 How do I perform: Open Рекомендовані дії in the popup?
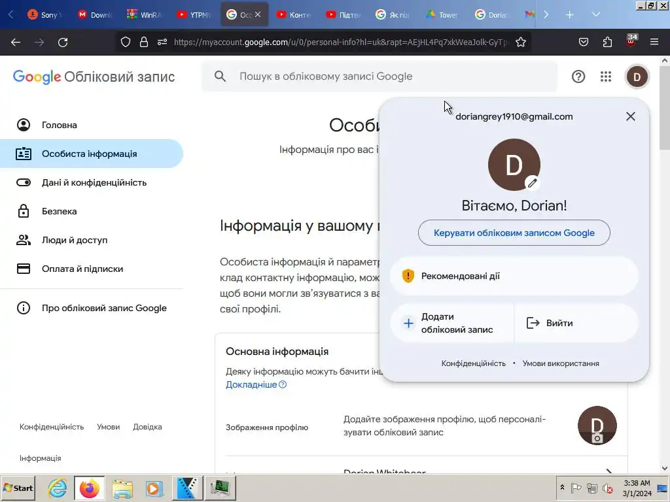(514, 276)
